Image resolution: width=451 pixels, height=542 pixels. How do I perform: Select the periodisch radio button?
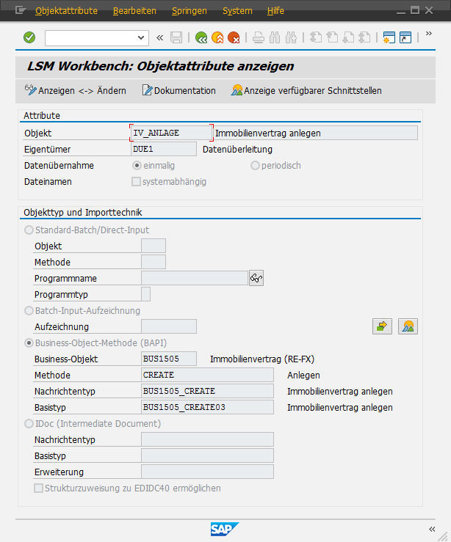tap(255, 166)
